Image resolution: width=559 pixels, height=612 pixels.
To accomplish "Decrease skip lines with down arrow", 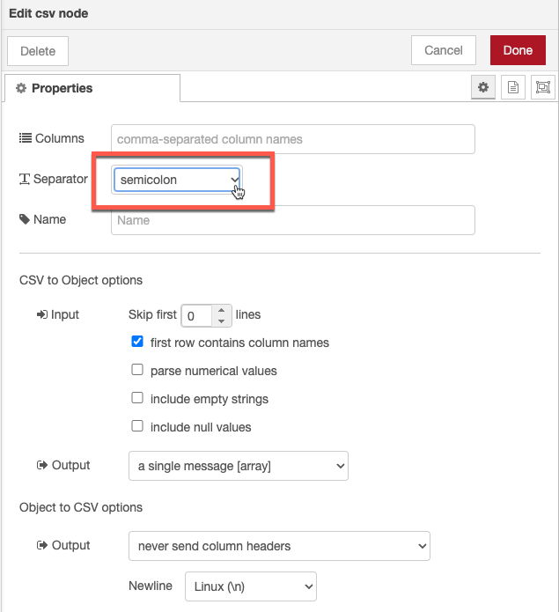I will coord(222,321).
